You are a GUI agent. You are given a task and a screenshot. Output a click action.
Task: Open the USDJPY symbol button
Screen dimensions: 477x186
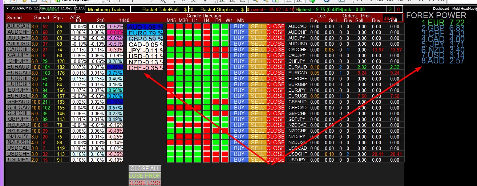(x=18, y=160)
